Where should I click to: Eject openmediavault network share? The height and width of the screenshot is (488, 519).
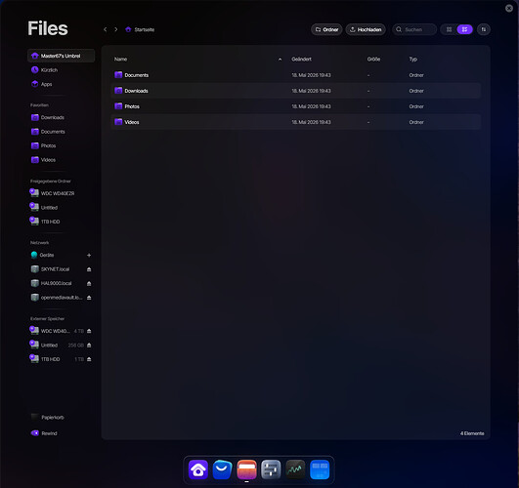89,298
